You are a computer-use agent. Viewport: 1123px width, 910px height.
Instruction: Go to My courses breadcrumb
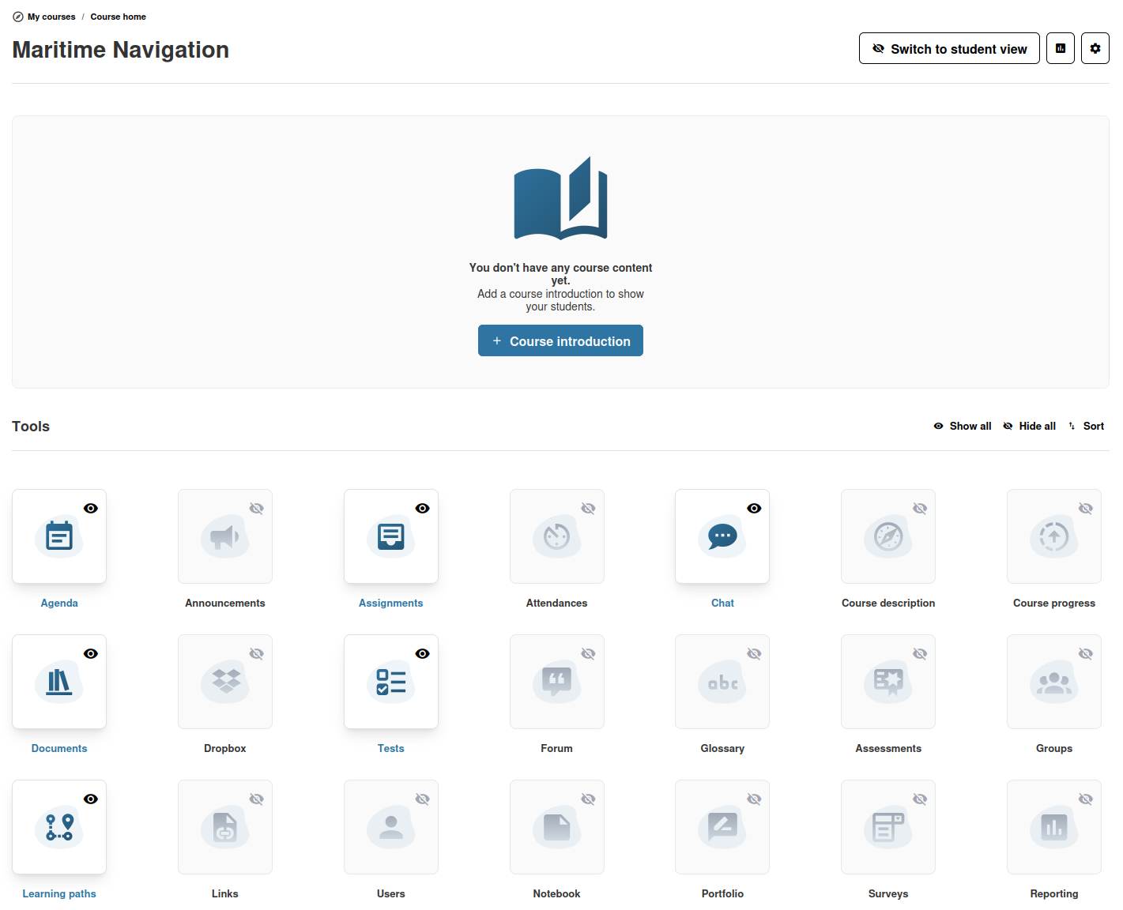[51, 17]
